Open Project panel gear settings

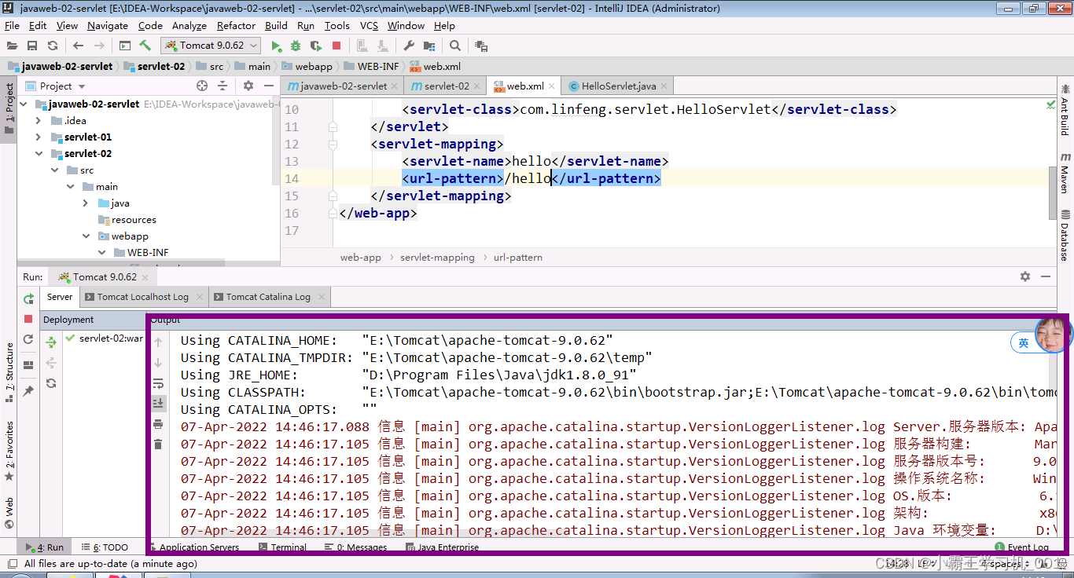[248, 86]
